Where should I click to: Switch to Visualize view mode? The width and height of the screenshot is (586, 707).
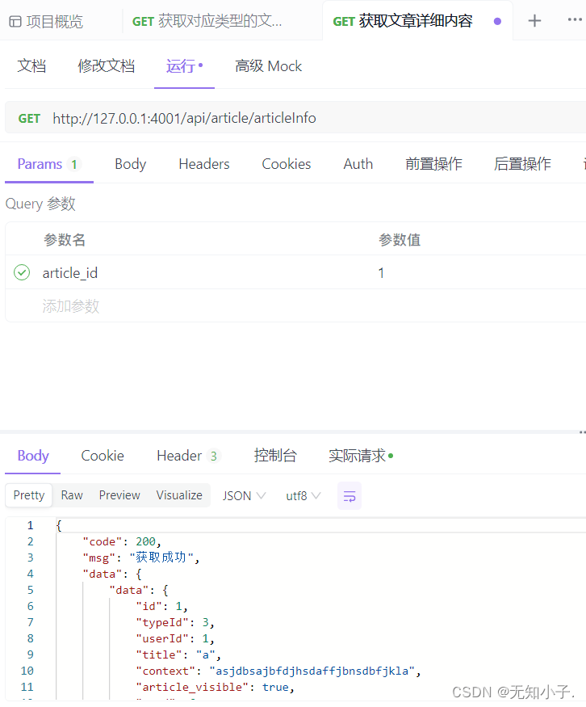[x=179, y=495]
